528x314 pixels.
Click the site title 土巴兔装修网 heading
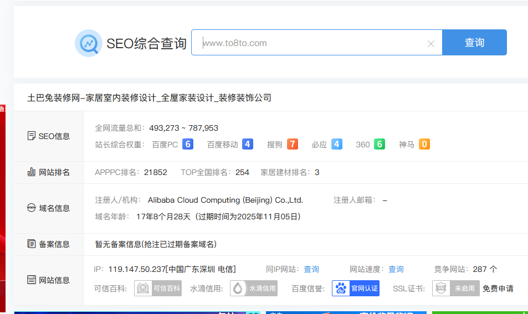149,98
